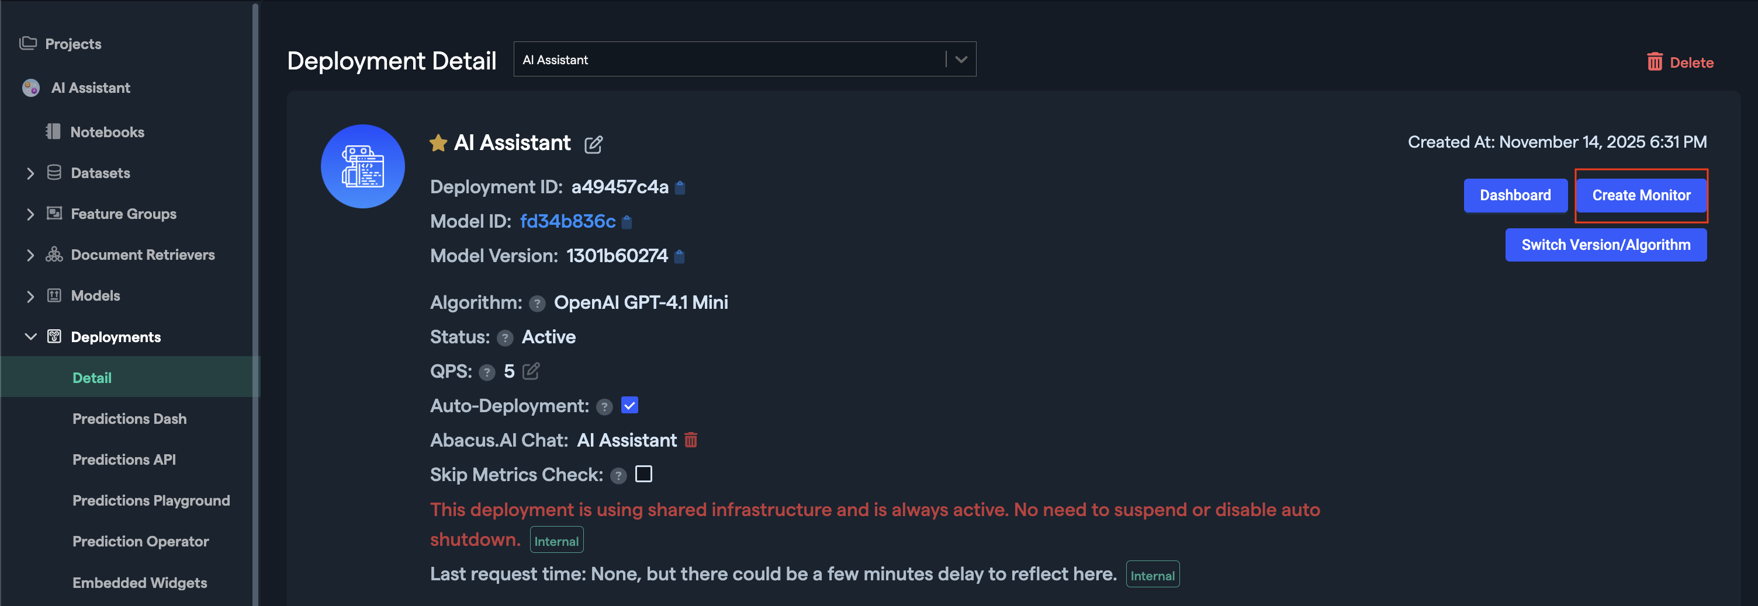
Task: Click the edit pencil beside AI Assistant name
Action: click(x=593, y=145)
